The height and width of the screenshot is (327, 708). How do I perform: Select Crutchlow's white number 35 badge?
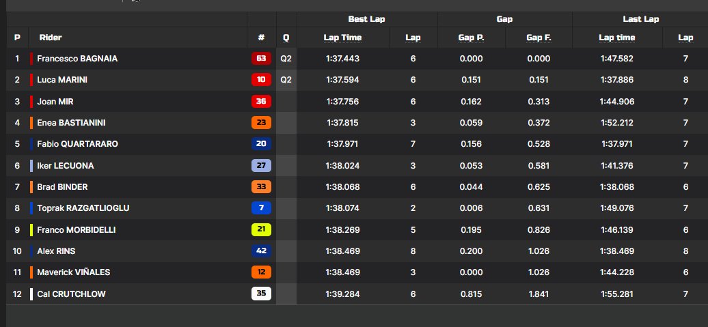261,294
